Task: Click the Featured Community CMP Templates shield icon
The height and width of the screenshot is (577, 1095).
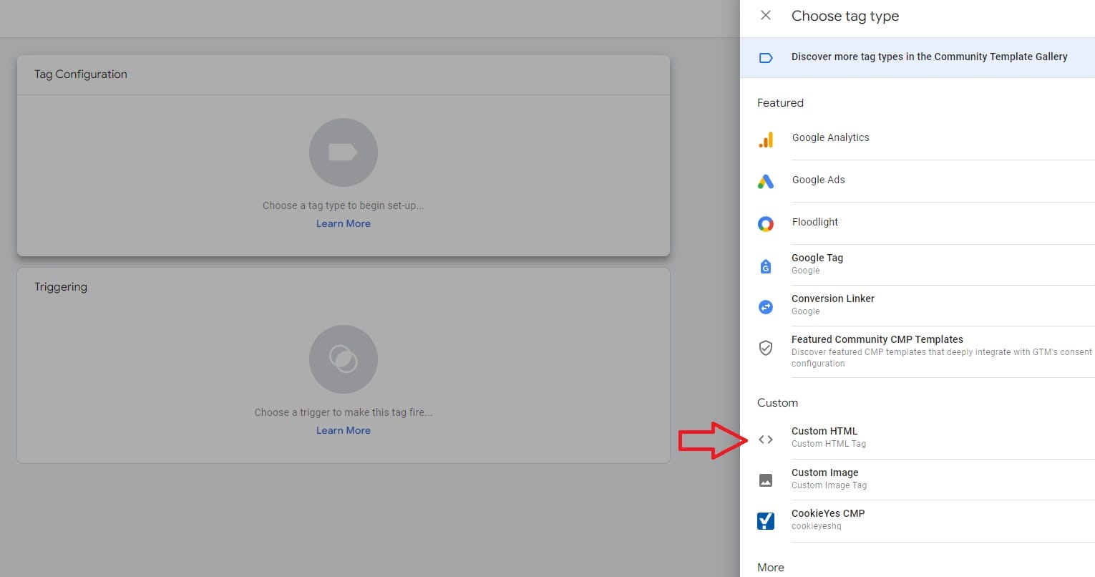Action: click(766, 349)
